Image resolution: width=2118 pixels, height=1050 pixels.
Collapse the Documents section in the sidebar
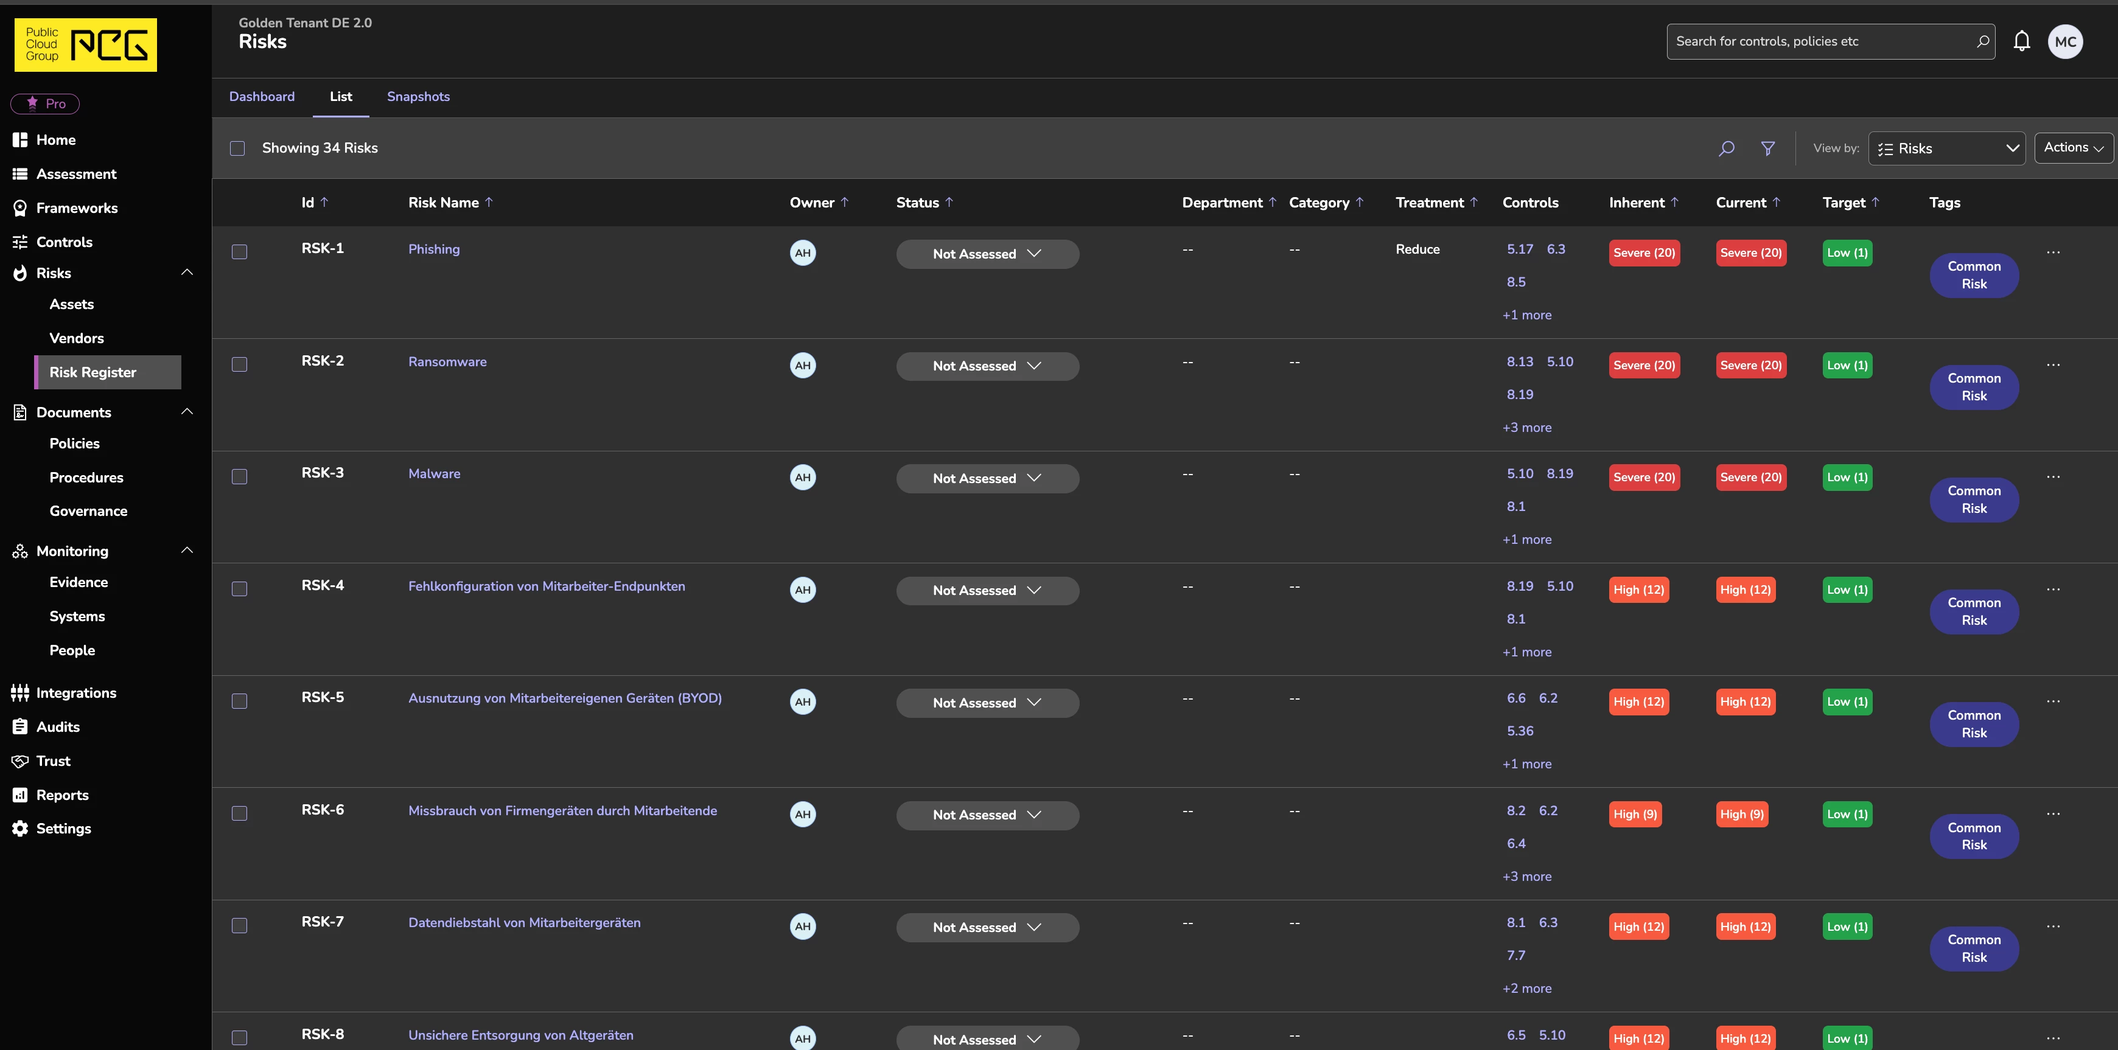[x=187, y=412]
